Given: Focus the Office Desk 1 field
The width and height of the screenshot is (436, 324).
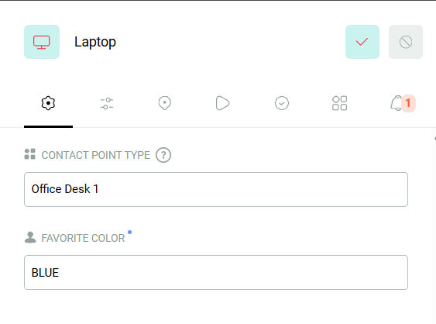Looking at the screenshot, I should [x=216, y=190].
